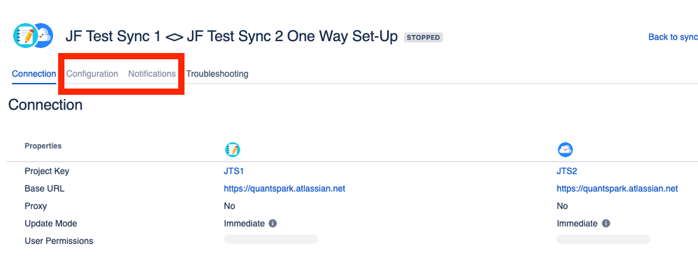The width and height of the screenshot is (698, 262).
Task: Click the second User Permissions placeholder bar
Action: 604,239
